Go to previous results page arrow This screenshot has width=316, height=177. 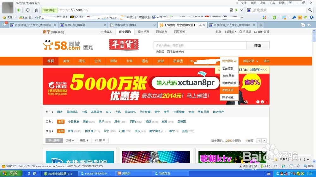pyautogui.click(x=259, y=141)
